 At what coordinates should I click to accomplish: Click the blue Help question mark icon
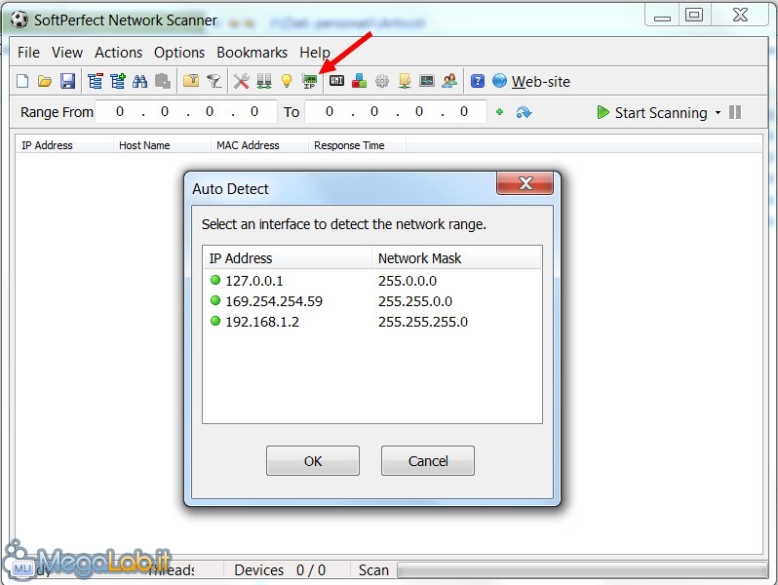click(x=478, y=81)
